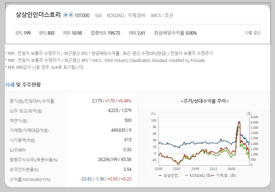The height and width of the screenshot is (192, 275).
Task: Select the foreign ownership value 3.54
Action: point(127,169)
